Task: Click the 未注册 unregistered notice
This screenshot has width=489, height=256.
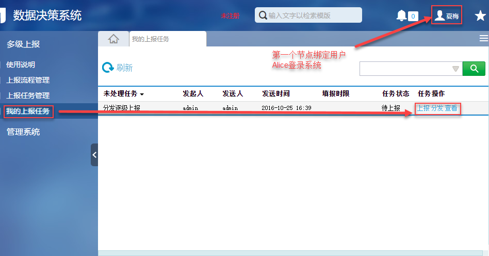Action: click(230, 15)
